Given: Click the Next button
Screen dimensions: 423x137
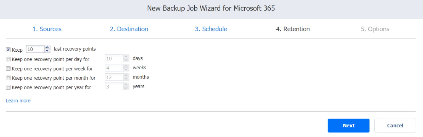Looking at the screenshot, I should click(x=348, y=126).
